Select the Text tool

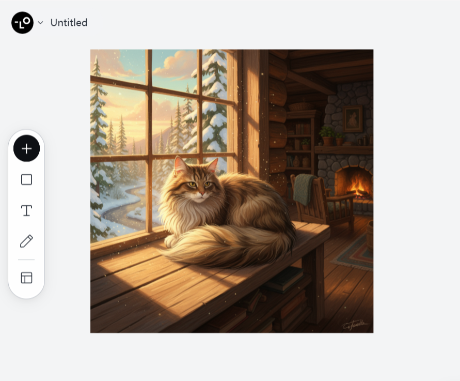(x=26, y=210)
